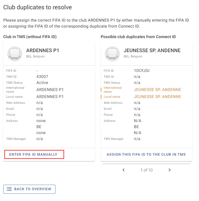Click highlighted Local name JEUNESSE SP. ANDENNE value
199x201 pixels.
(158, 96)
